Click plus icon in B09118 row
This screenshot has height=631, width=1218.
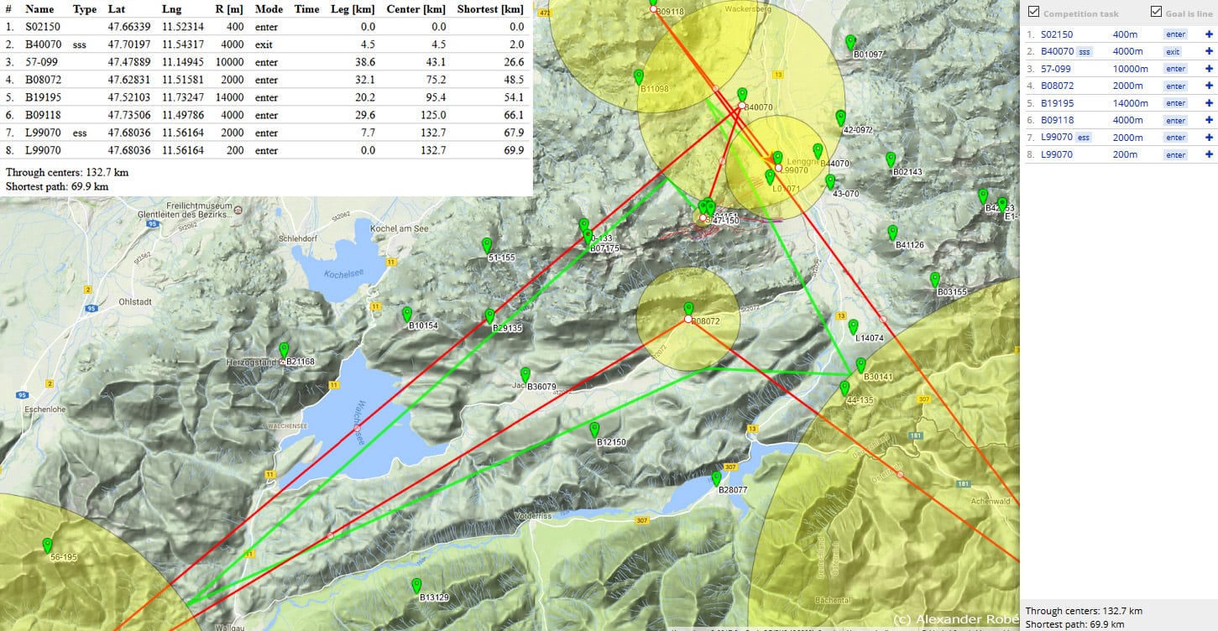pyautogui.click(x=1209, y=121)
